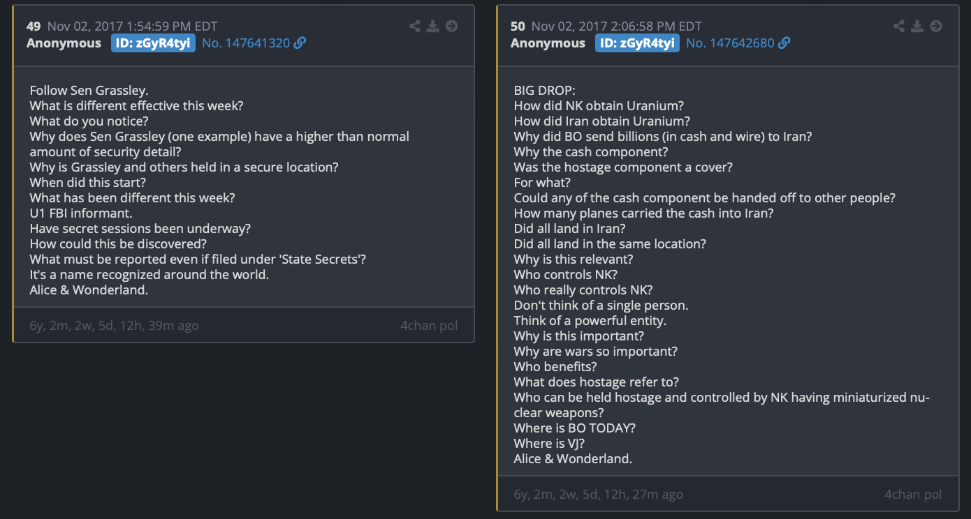Select the ID zGyR4tyi badge in post 50
The width and height of the screenshot is (971, 519).
click(637, 43)
